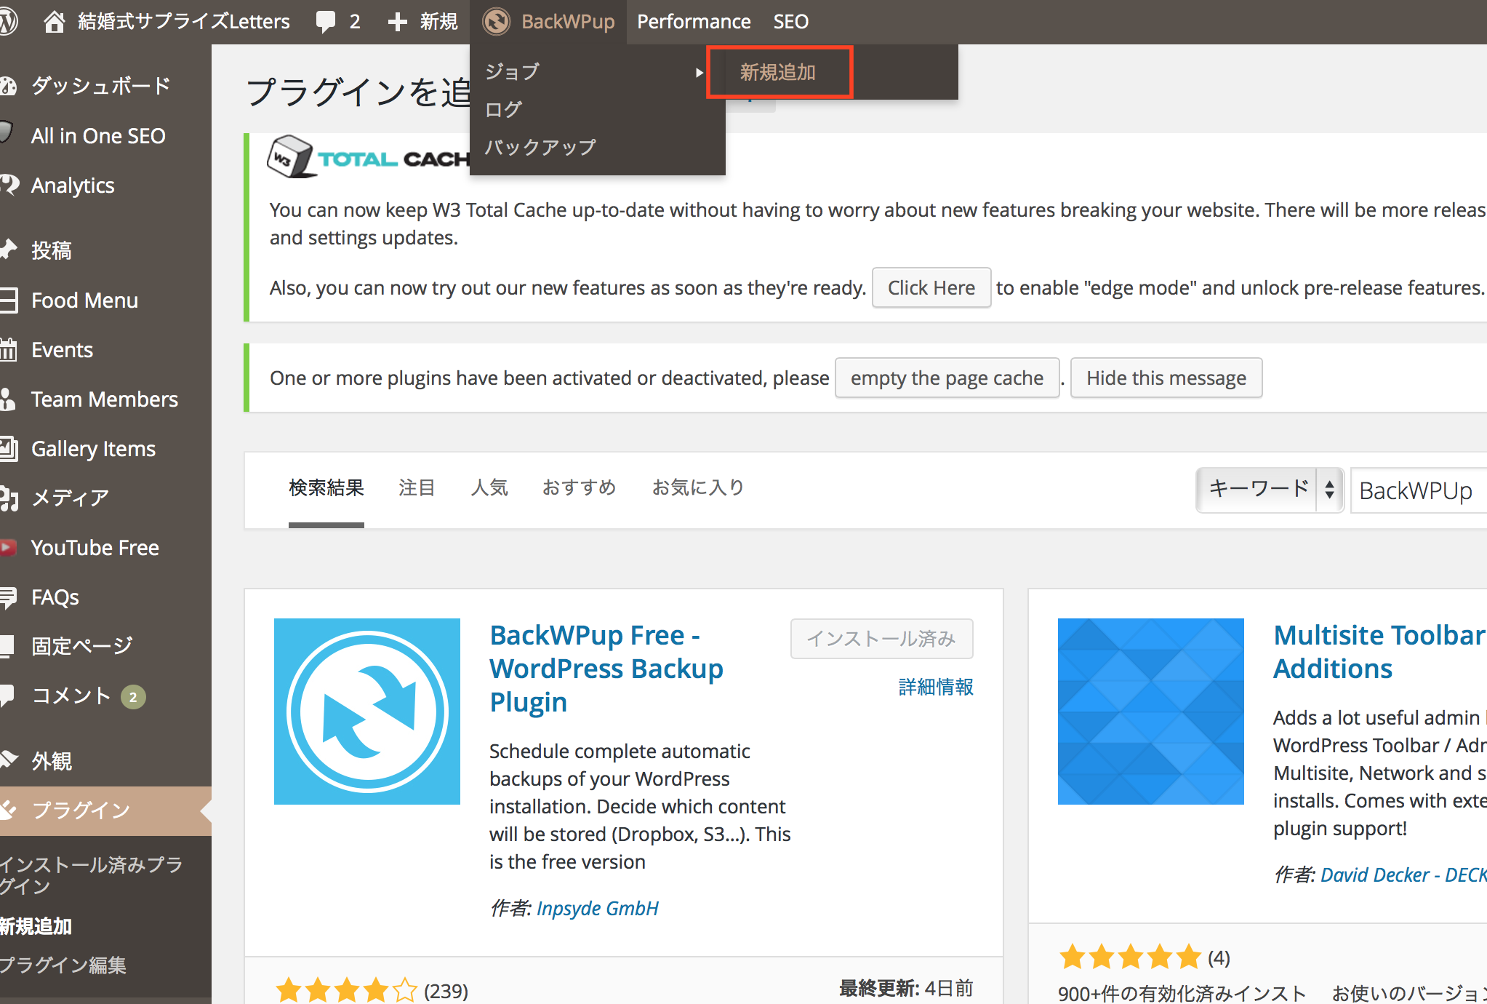Screen dimensions: 1487x1004
Task: Choose ログ from the BackWPup menu
Action: click(x=503, y=109)
